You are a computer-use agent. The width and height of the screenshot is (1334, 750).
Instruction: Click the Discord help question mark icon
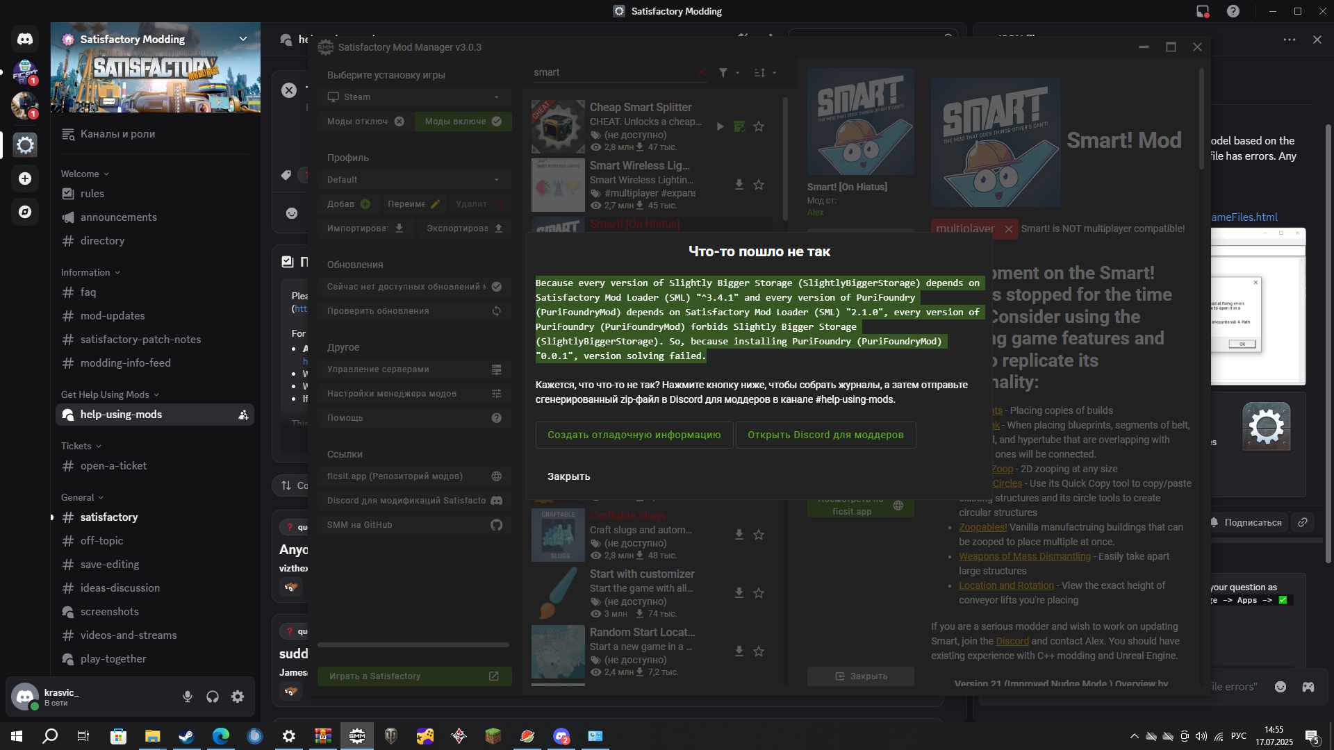click(x=1233, y=11)
